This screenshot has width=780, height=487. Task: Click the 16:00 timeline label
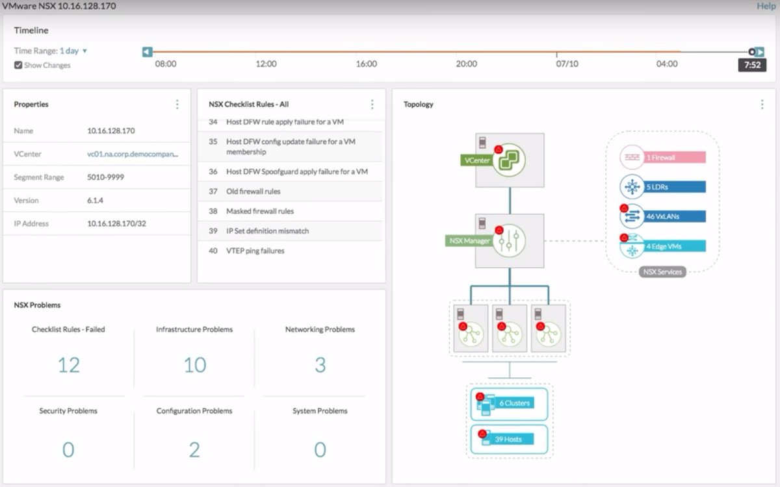(367, 64)
